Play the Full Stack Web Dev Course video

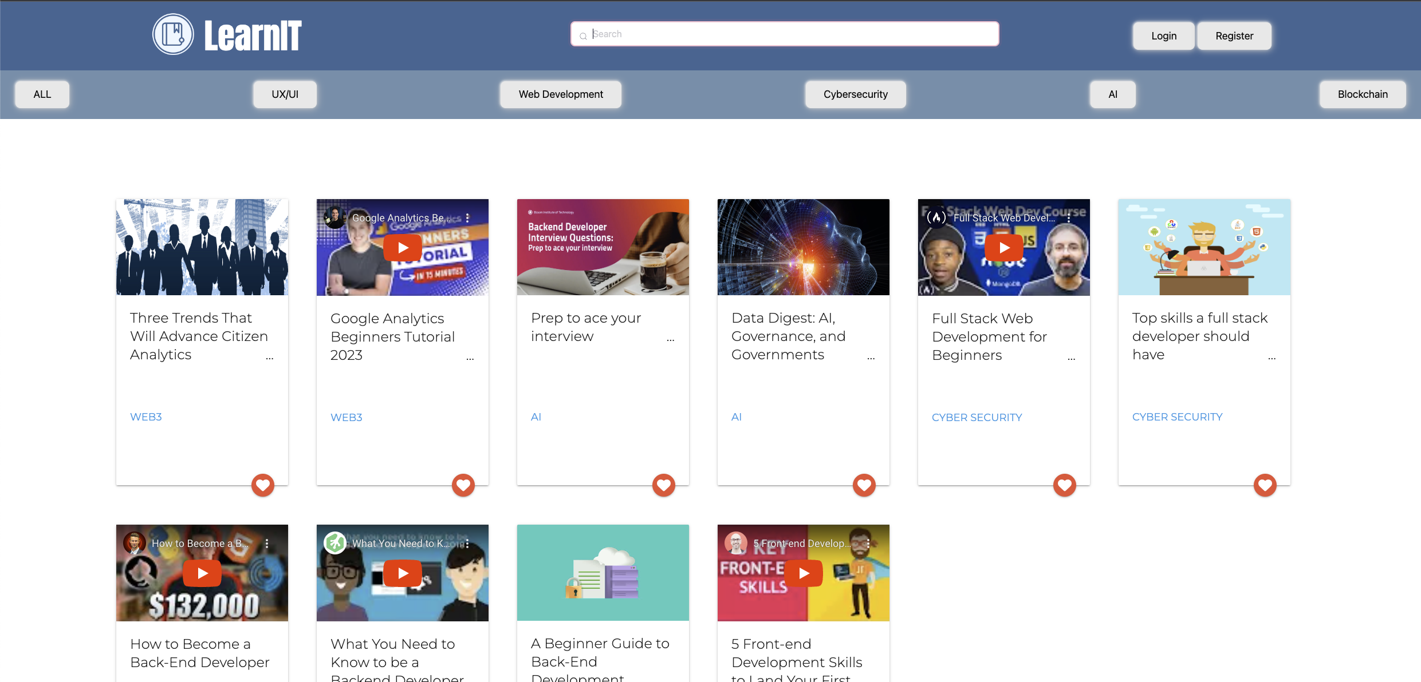(1004, 248)
